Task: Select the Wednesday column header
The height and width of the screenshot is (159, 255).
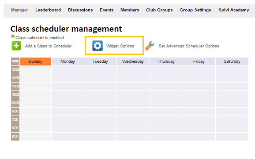Action: pos(133,61)
